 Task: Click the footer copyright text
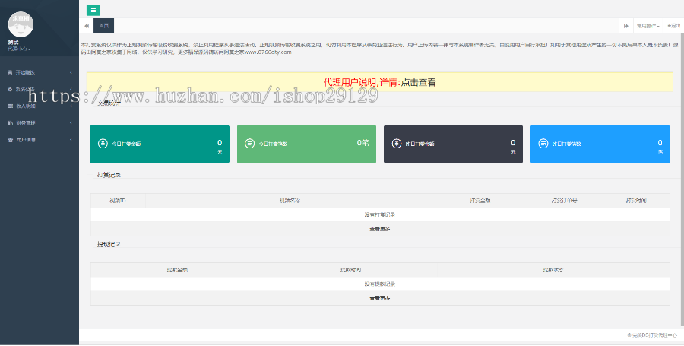653,335
